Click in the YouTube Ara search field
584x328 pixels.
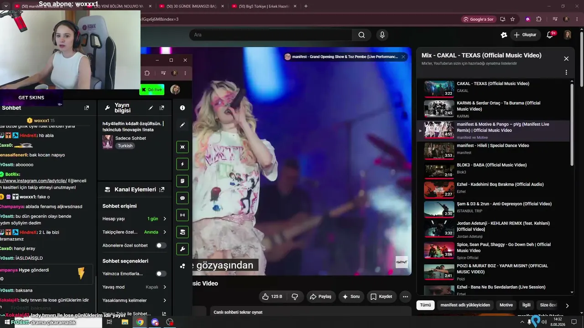coord(271,35)
